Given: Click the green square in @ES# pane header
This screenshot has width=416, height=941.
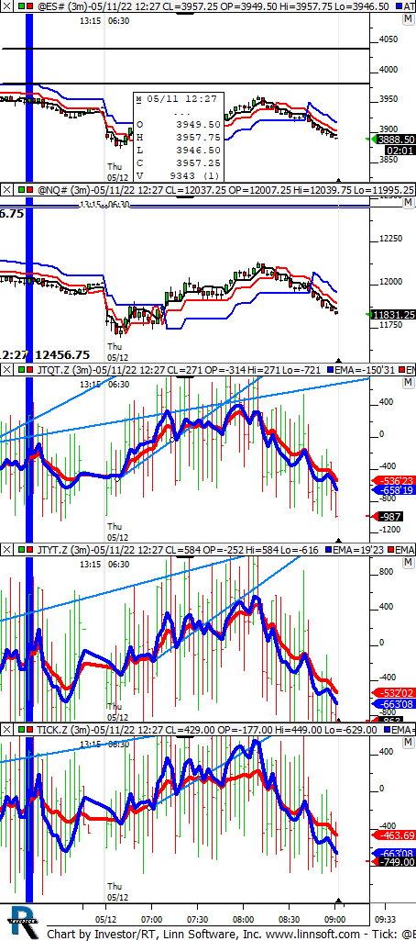Looking at the screenshot, I should point(22,6).
